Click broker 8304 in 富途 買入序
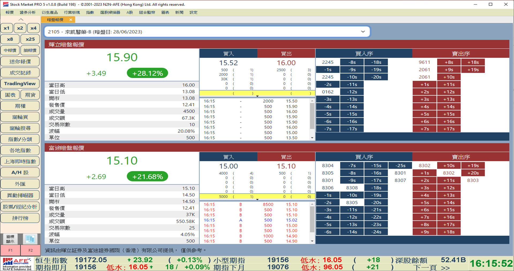Viewport: 514px width, 271px height. 328,166
